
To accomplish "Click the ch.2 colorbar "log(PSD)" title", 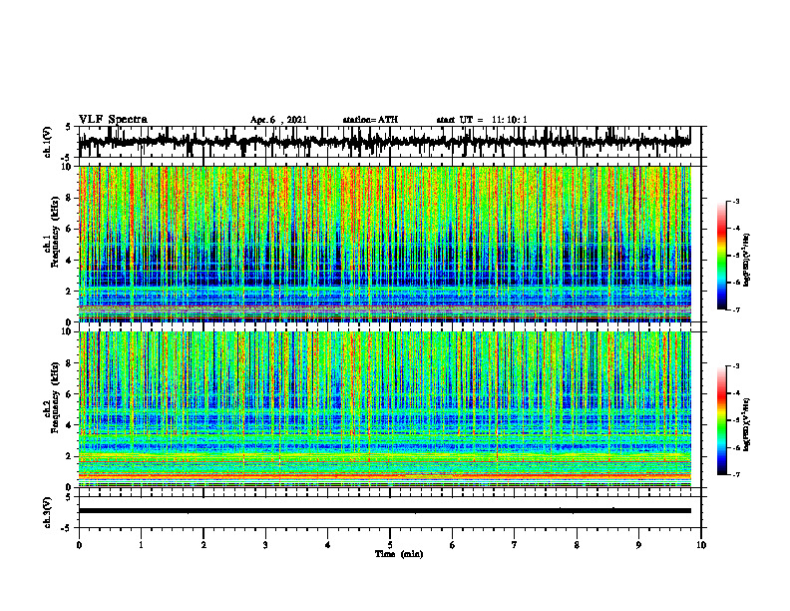I will pyautogui.click(x=747, y=424).
